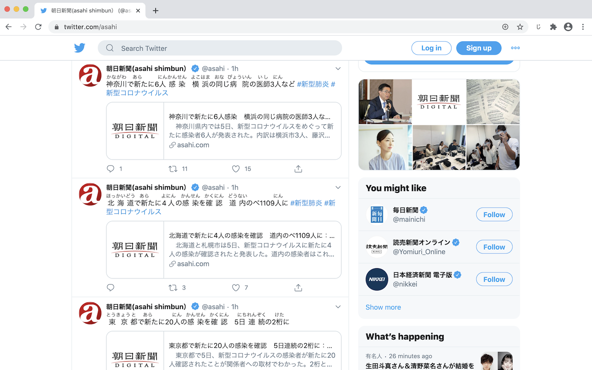Open Chrome three-dot menu
The image size is (592, 370).
[583, 27]
